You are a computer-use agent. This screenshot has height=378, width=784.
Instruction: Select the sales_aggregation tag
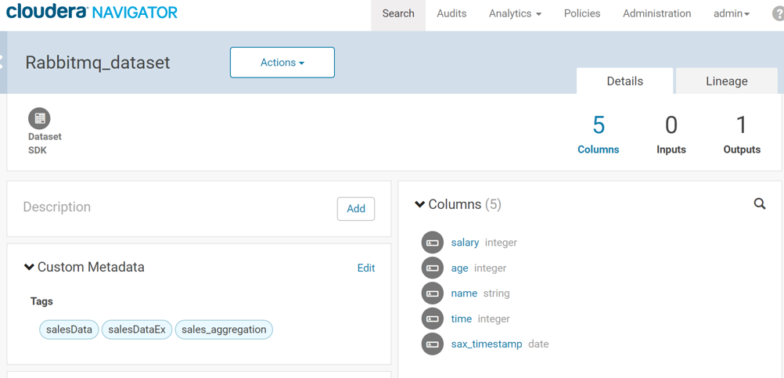coord(224,329)
